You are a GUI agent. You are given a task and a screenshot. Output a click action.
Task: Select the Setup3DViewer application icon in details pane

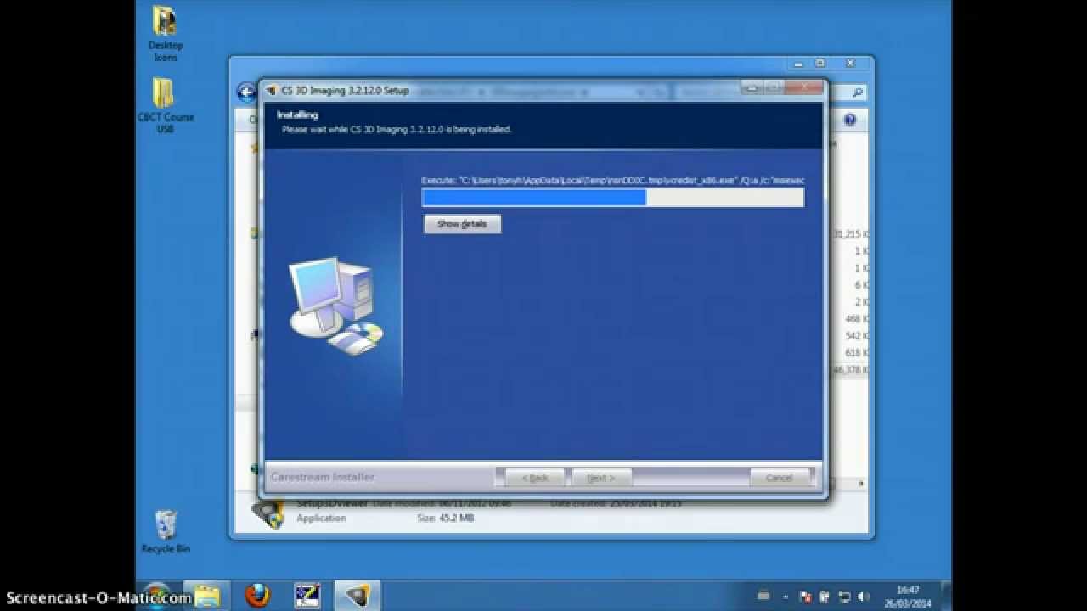268,513
